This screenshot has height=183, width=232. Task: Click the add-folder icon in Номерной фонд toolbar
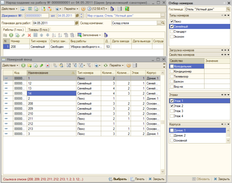point(30,65)
